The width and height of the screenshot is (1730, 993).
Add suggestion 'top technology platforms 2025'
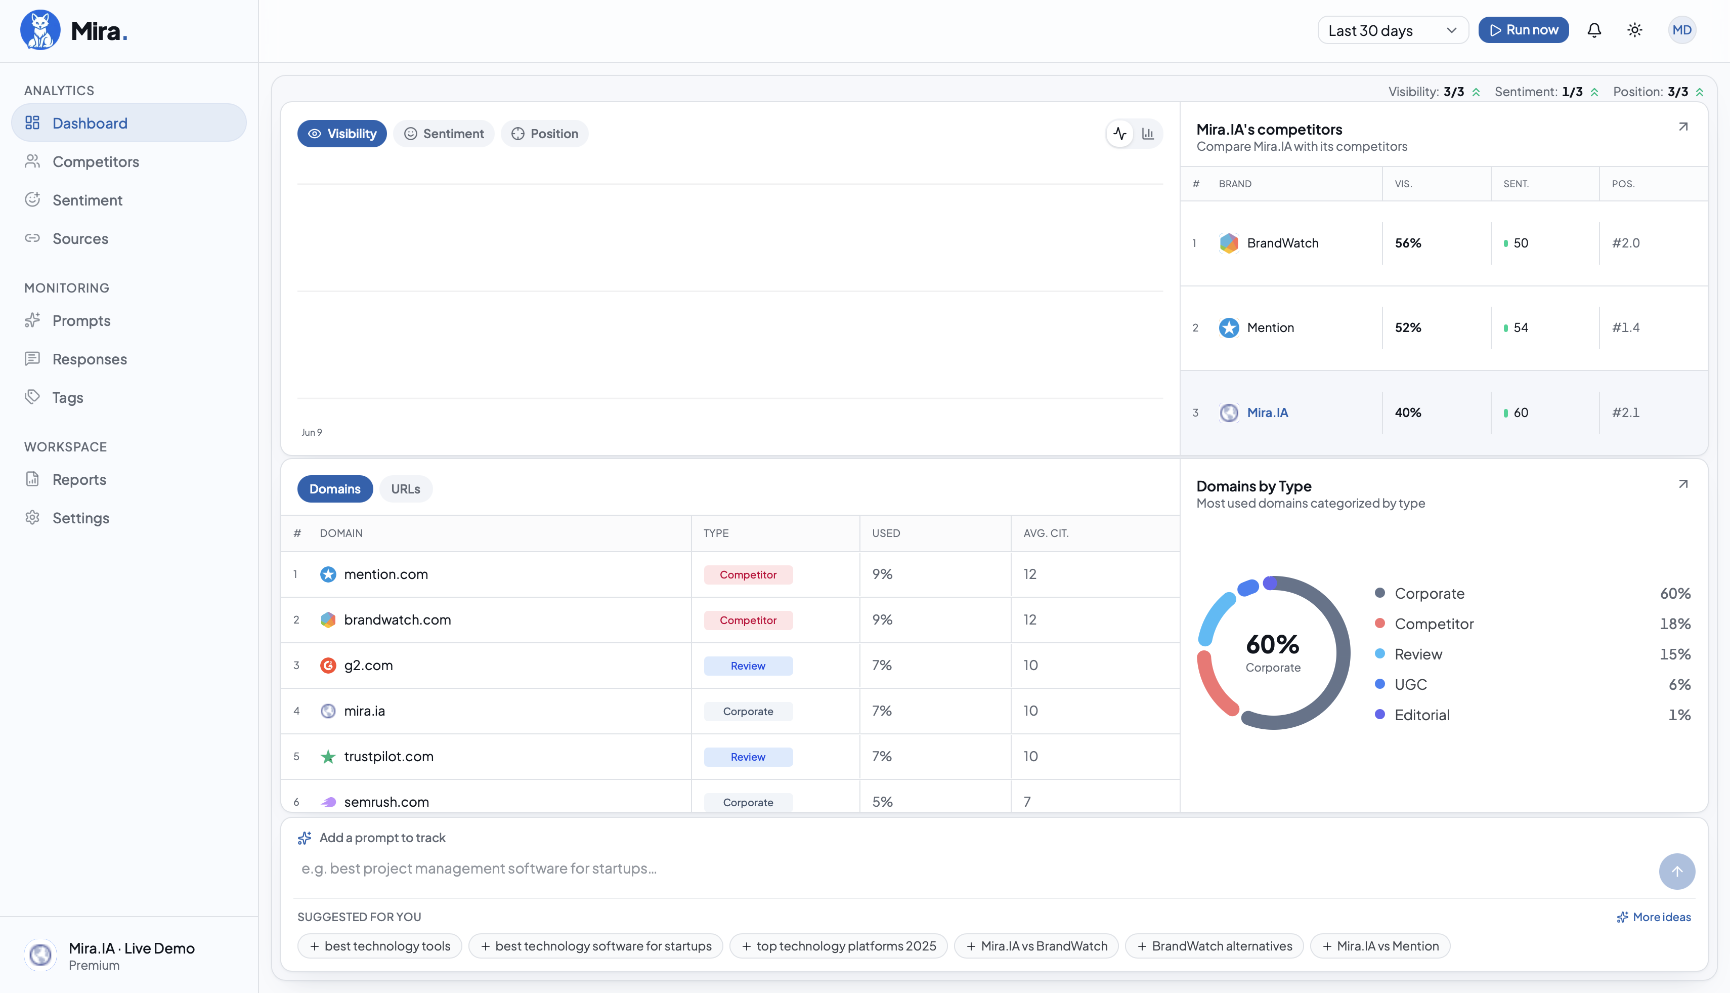pyautogui.click(x=838, y=946)
